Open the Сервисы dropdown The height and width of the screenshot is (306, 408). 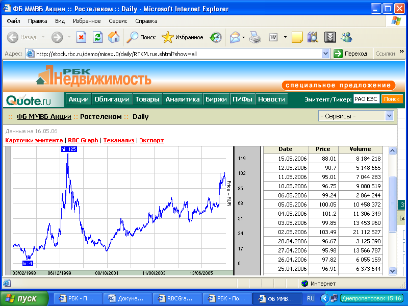tap(356, 116)
